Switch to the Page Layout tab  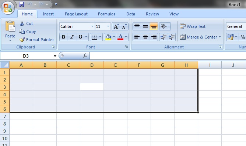tap(76, 14)
